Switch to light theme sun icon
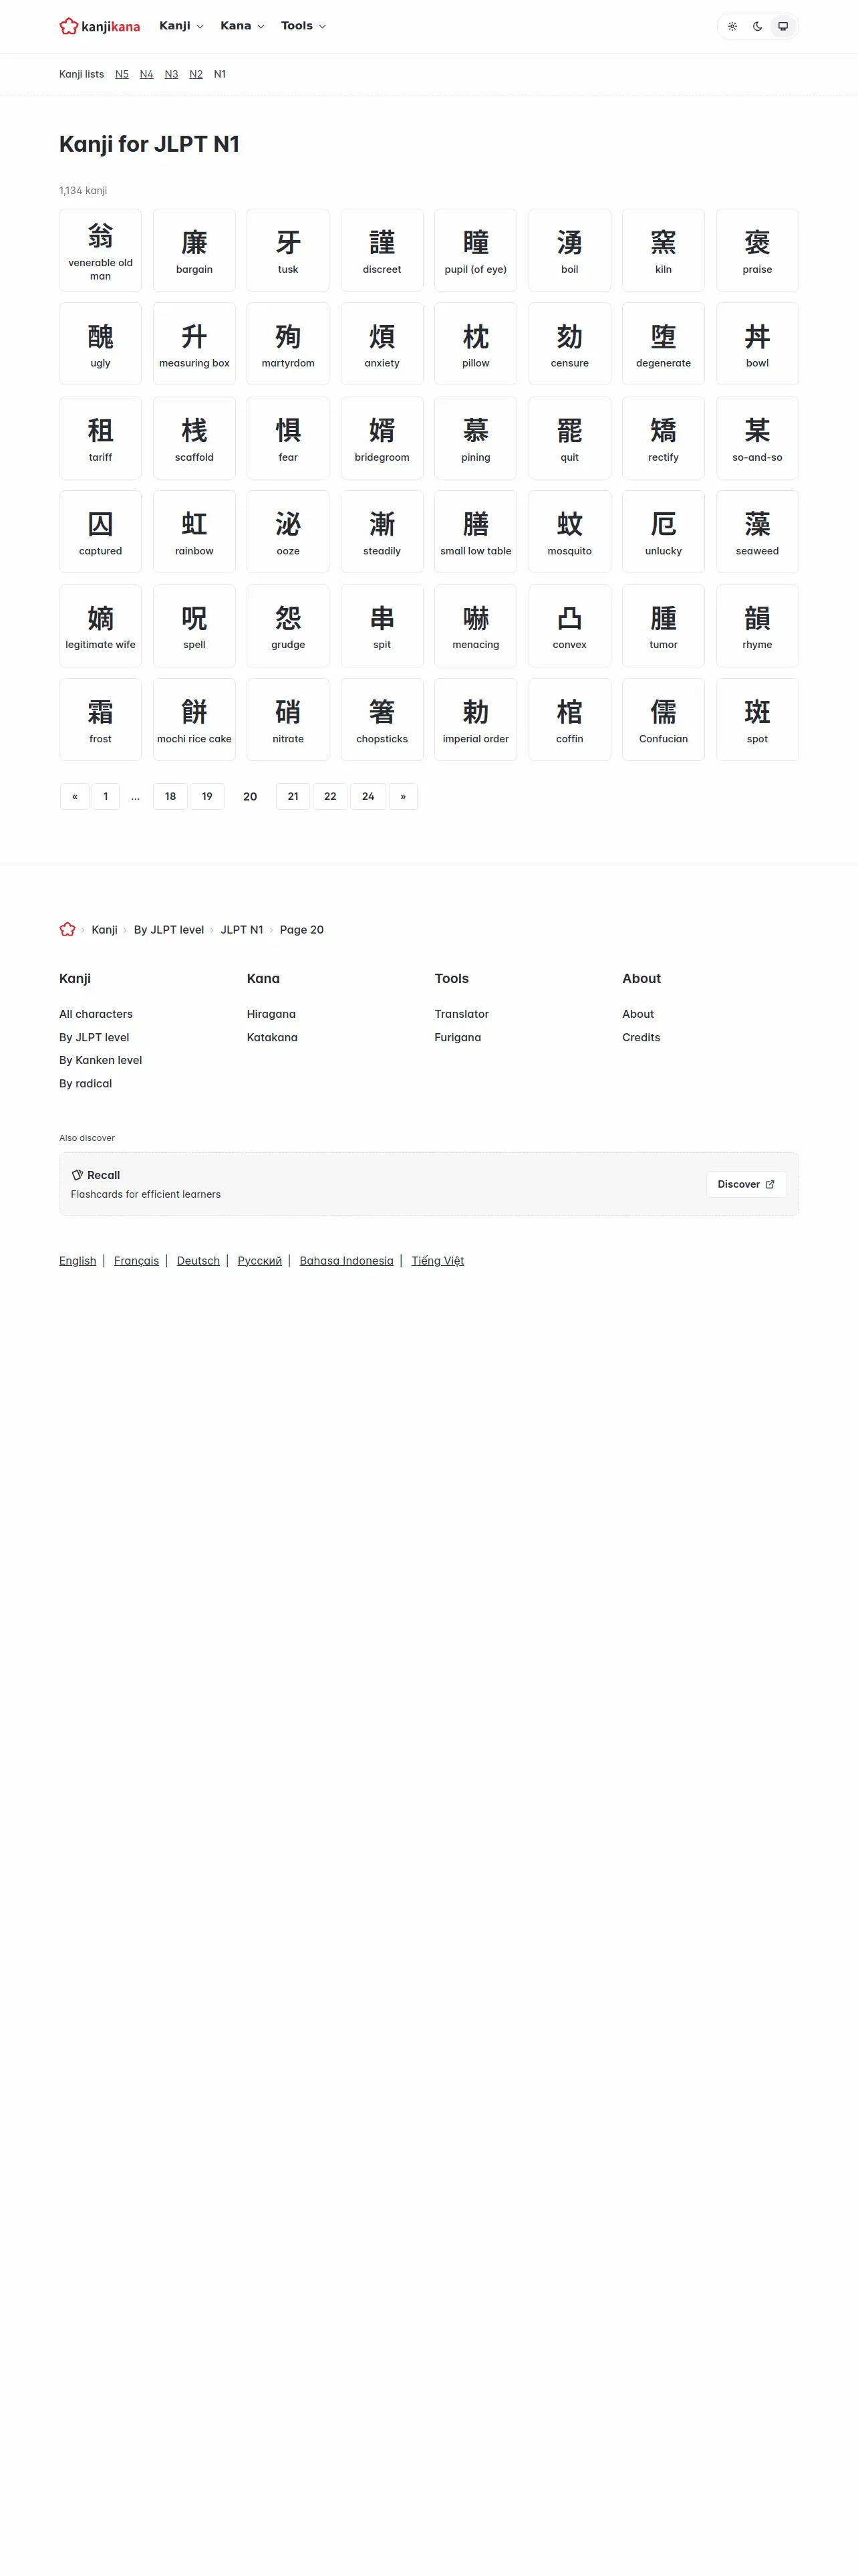 click(x=732, y=26)
